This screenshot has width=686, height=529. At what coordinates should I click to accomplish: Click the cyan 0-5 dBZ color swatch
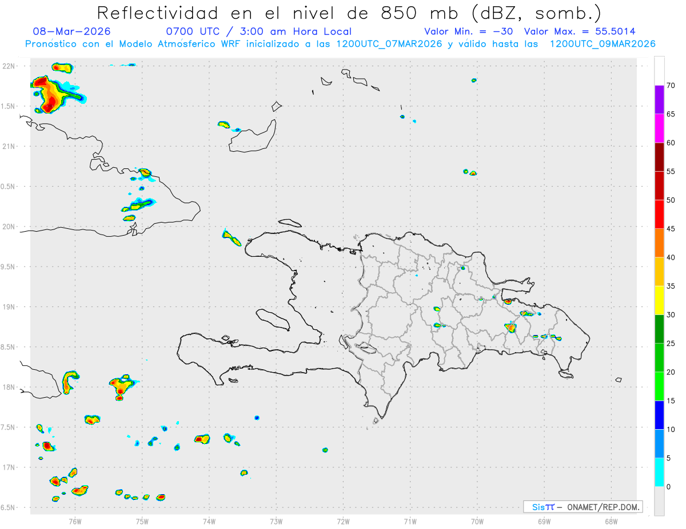[659, 473]
